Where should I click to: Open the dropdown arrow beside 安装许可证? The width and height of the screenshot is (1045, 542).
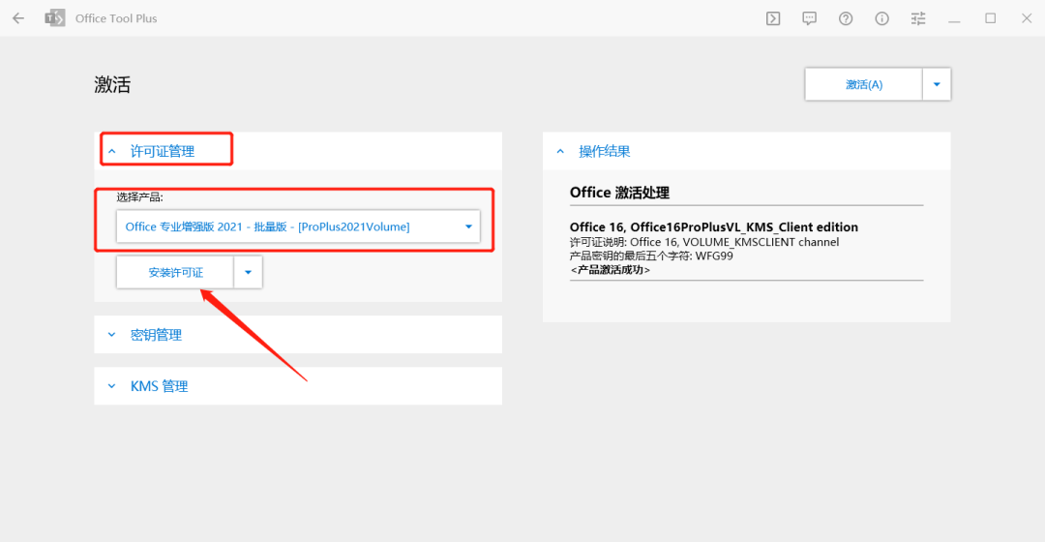point(248,273)
